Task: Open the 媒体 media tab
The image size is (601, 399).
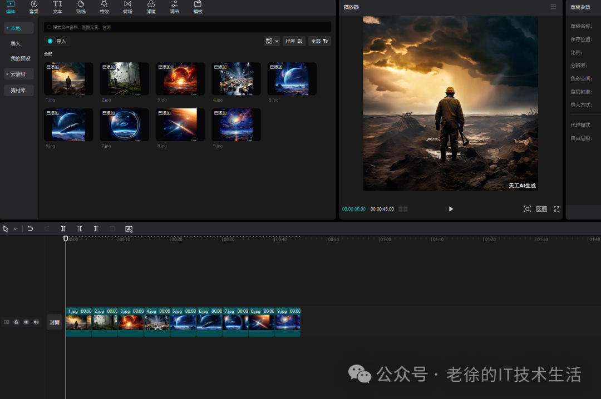Action: pos(11,7)
